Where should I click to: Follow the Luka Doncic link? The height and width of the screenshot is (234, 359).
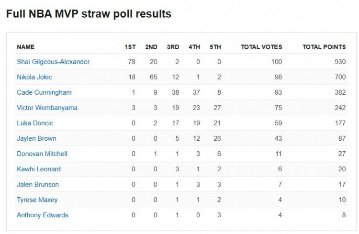pos(35,123)
